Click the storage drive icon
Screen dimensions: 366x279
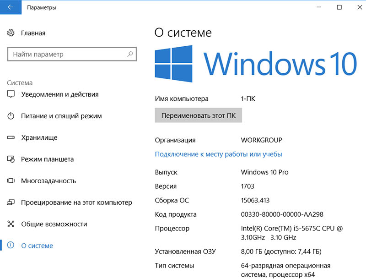[11, 137]
